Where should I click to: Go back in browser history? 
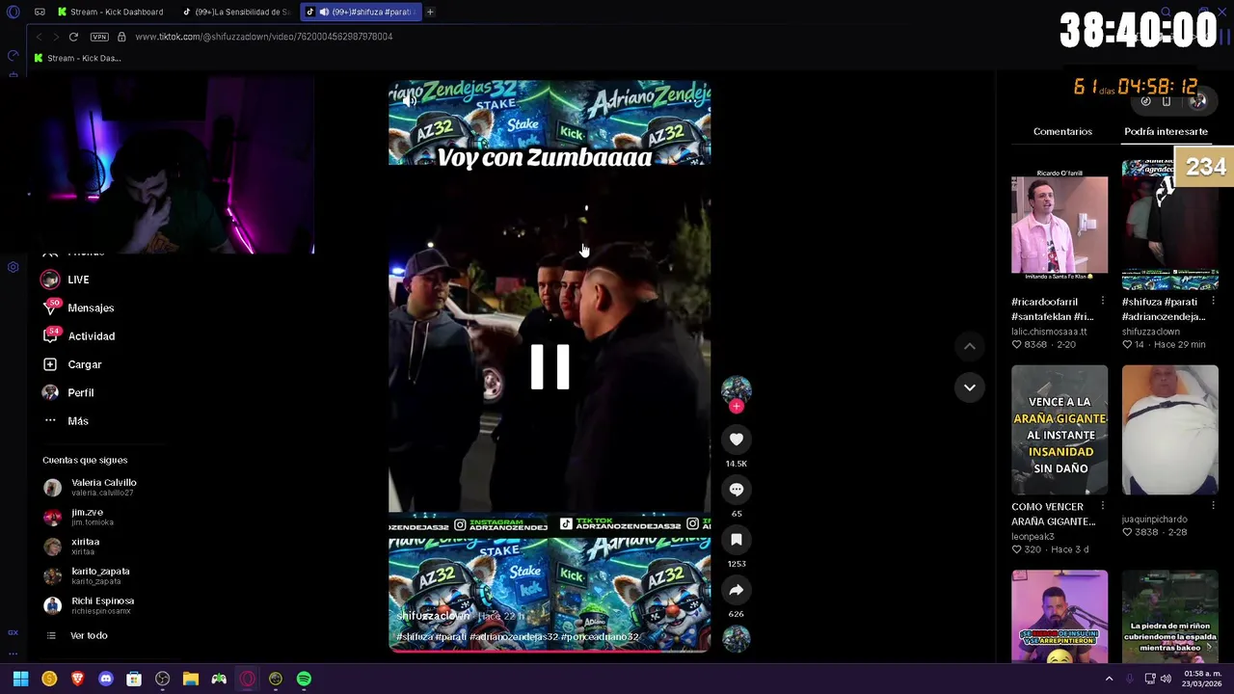pyautogui.click(x=39, y=37)
